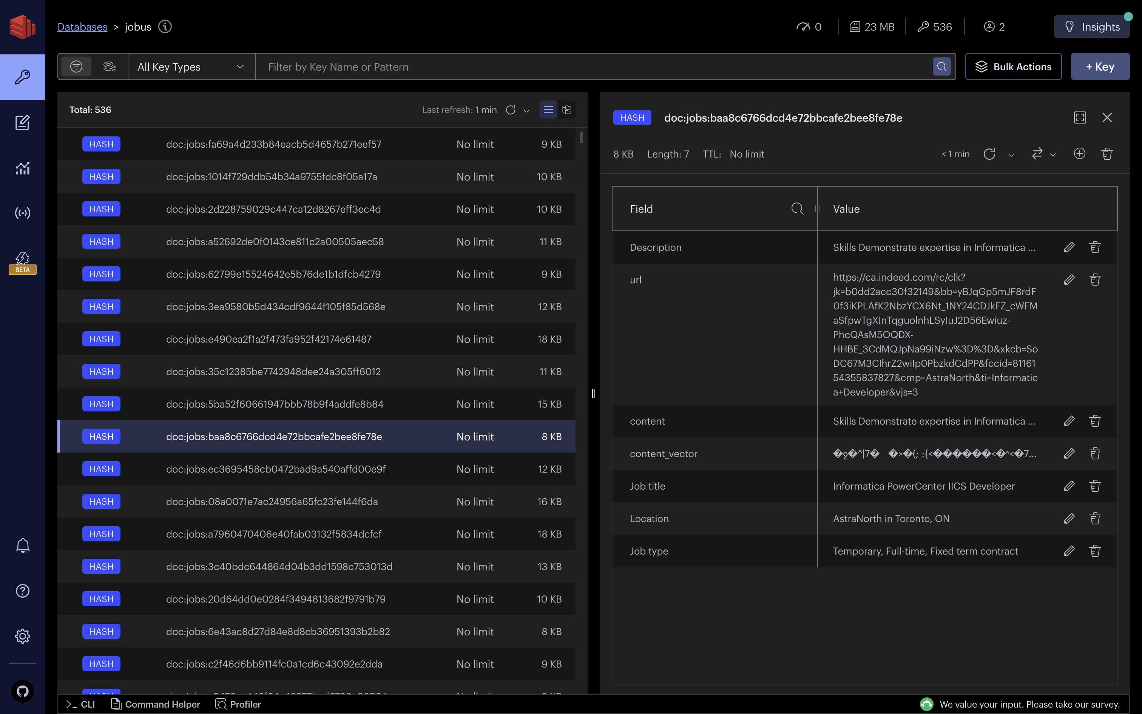Viewport: 1142px width, 714px height.
Task: Open the Pub/Sub sidebar icon
Action: (22, 213)
